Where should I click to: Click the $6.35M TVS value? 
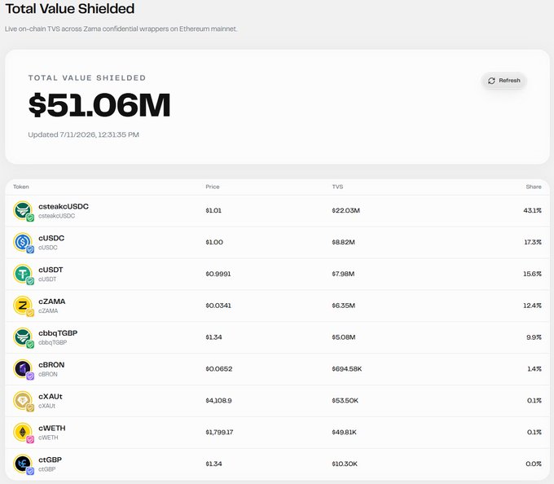344,306
